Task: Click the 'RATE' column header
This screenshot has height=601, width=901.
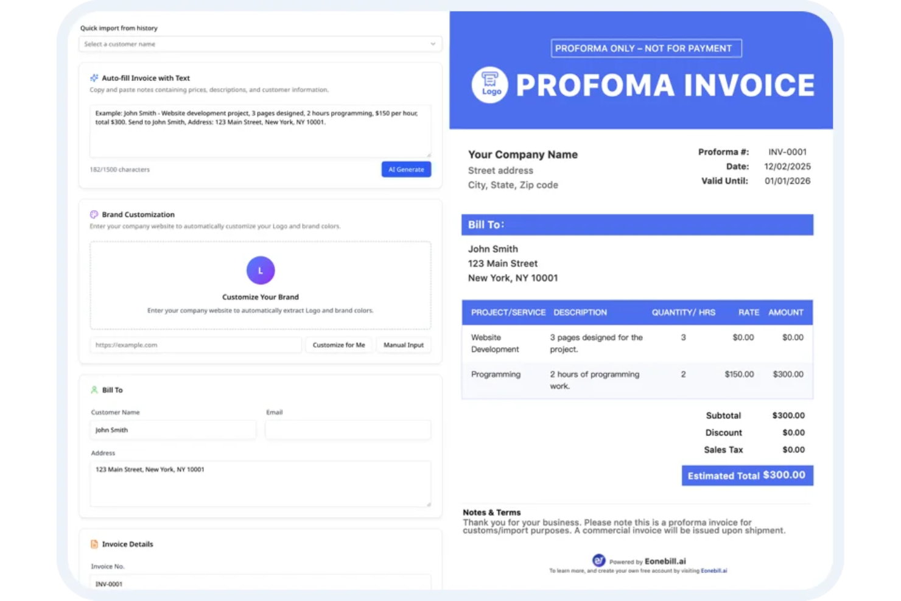Action: point(749,312)
